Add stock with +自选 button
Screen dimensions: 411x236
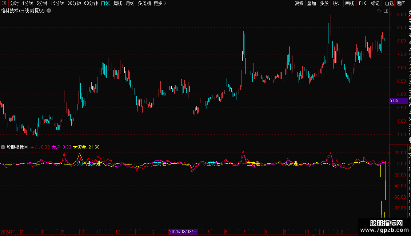click(x=388, y=3)
